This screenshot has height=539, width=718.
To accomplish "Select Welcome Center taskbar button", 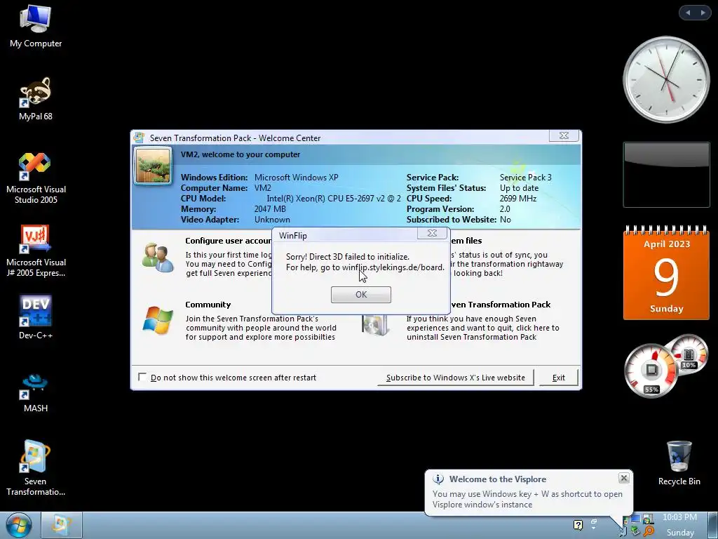I will pos(62,525).
